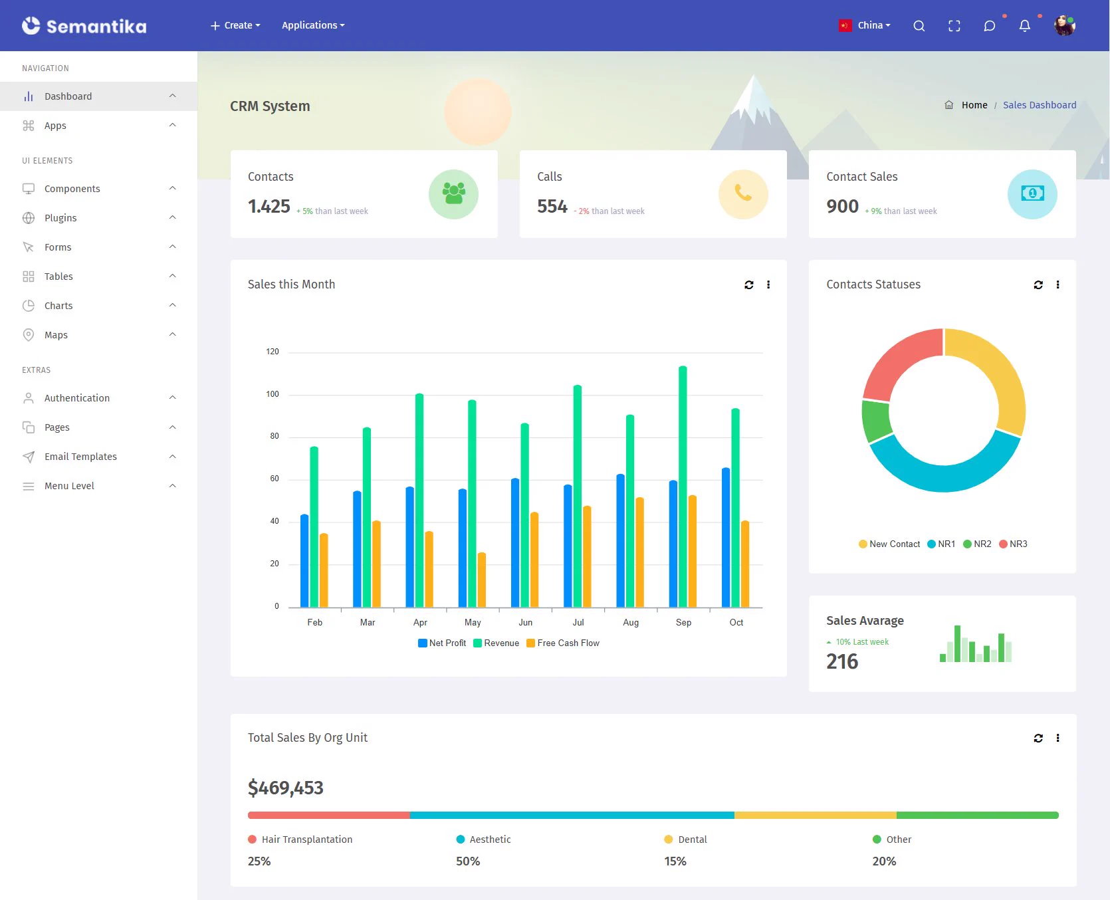Toggle Free Cash Flow series in legend

pos(563,643)
